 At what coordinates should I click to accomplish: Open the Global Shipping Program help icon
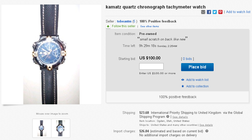(168, 117)
